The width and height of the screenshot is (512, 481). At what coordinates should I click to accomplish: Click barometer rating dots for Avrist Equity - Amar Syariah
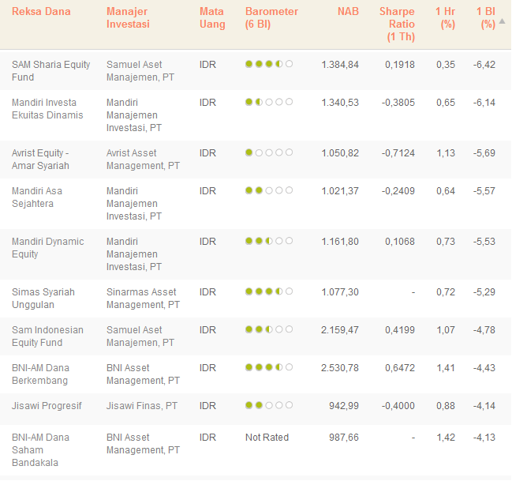click(268, 152)
